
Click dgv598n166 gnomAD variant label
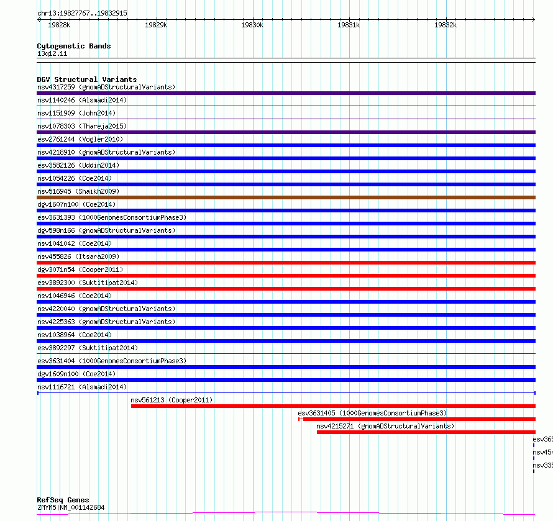click(x=106, y=230)
